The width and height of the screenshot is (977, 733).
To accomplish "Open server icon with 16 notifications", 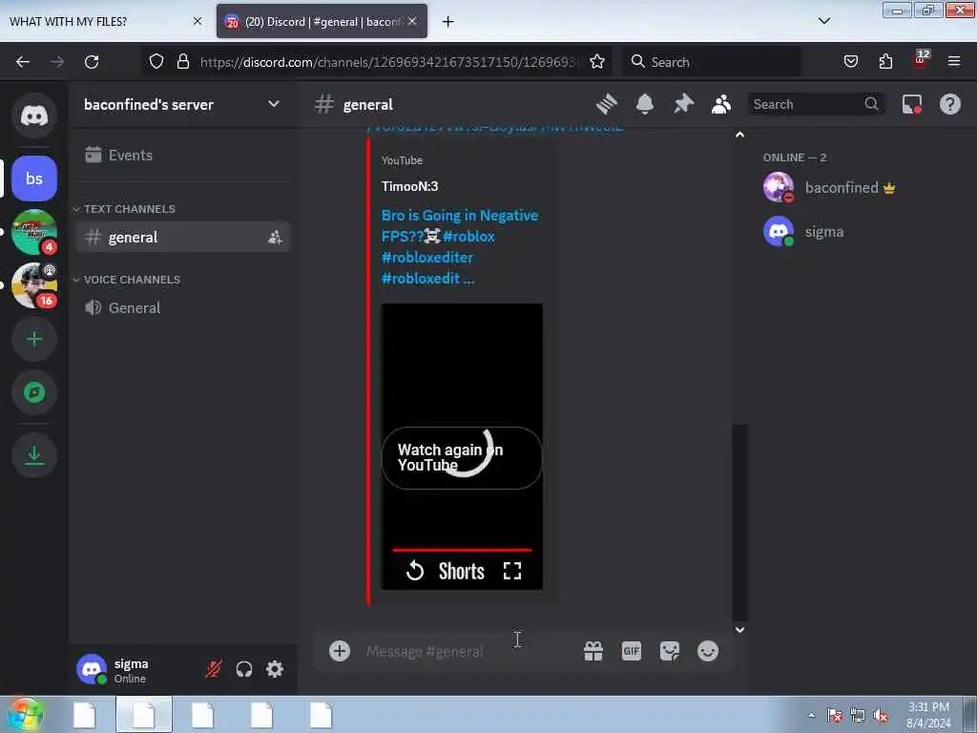I will [34, 285].
